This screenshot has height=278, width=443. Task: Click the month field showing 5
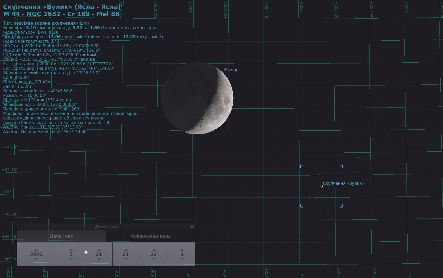71,254
